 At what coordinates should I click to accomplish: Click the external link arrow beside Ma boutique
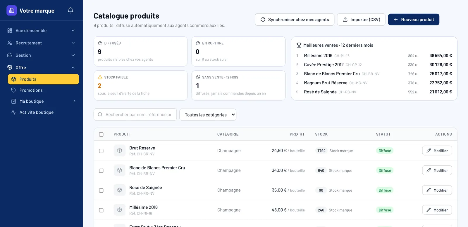pyautogui.click(x=74, y=101)
